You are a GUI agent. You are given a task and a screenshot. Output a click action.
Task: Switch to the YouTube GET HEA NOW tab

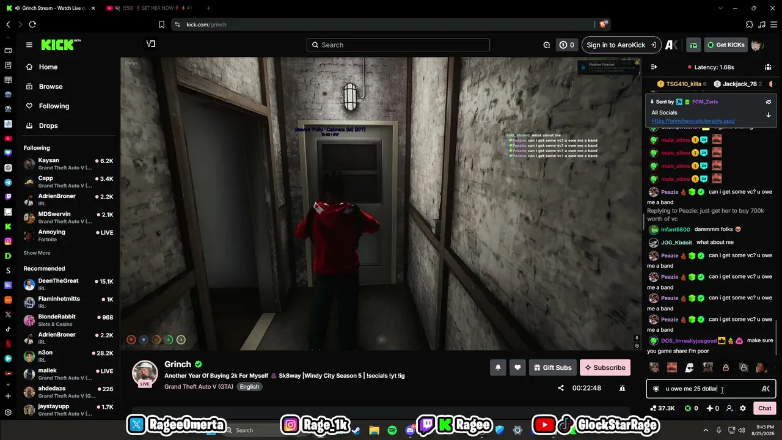coord(148,8)
